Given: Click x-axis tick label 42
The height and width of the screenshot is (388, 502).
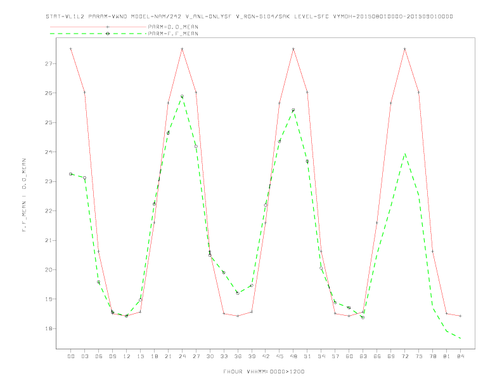Looking at the screenshot, I should click(266, 356).
